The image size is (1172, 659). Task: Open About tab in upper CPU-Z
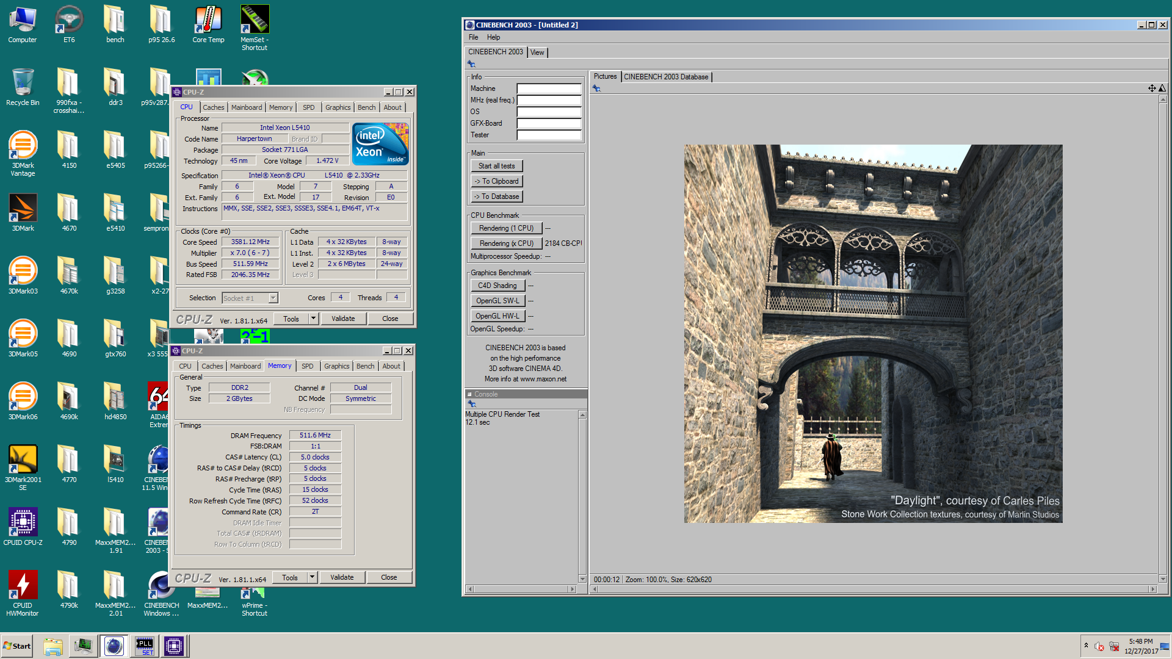coord(392,107)
